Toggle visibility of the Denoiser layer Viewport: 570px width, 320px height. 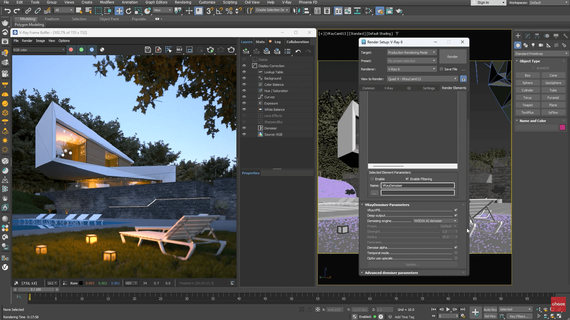click(x=244, y=128)
